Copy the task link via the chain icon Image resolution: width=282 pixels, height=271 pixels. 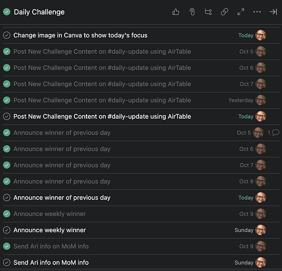pyautogui.click(x=224, y=12)
